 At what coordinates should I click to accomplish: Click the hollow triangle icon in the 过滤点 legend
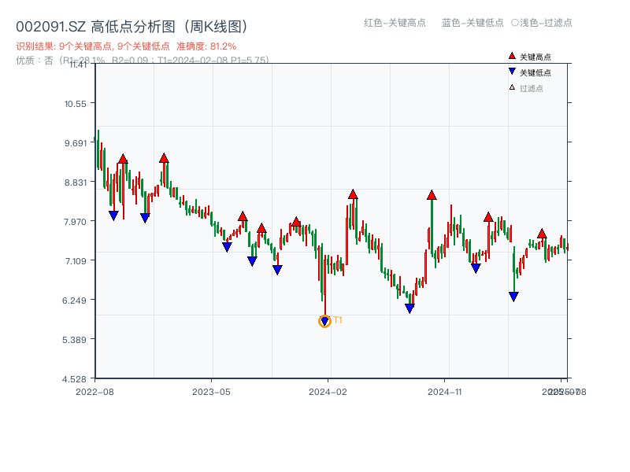[512, 87]
